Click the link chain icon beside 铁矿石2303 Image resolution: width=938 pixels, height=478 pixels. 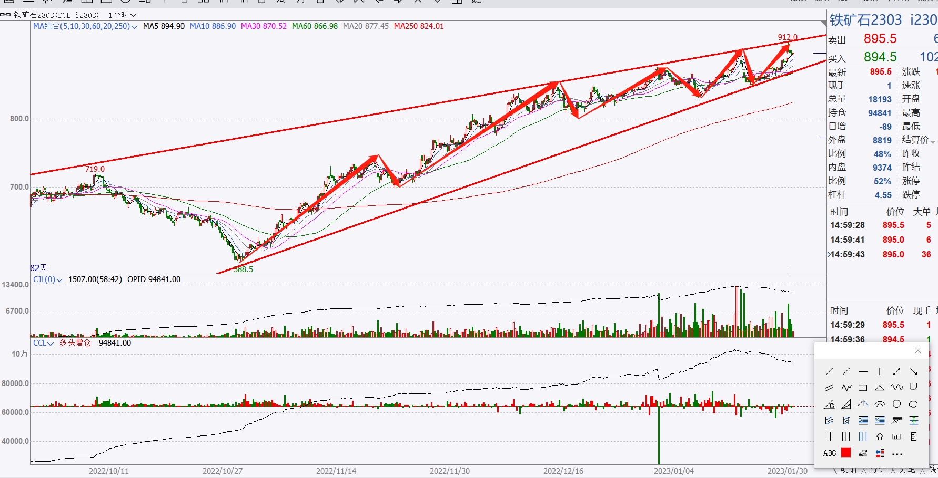(6, 15)
